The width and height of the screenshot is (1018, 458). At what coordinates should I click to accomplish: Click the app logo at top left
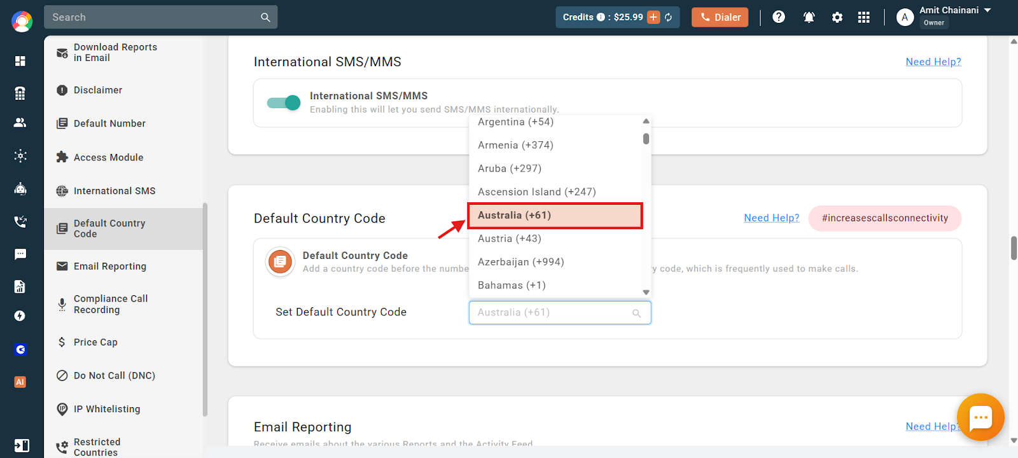click(x=22, y=22)
